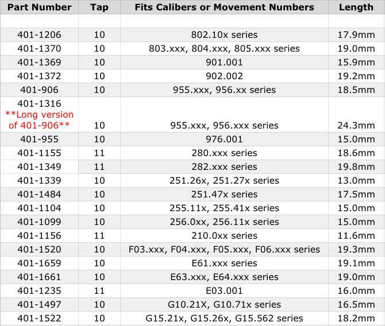
Task: Select the E03.001 caliber cell
Action: coord(224,290)
